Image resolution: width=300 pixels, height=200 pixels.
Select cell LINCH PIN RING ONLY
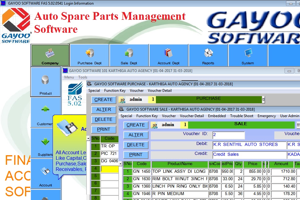(x=180, y=186)
